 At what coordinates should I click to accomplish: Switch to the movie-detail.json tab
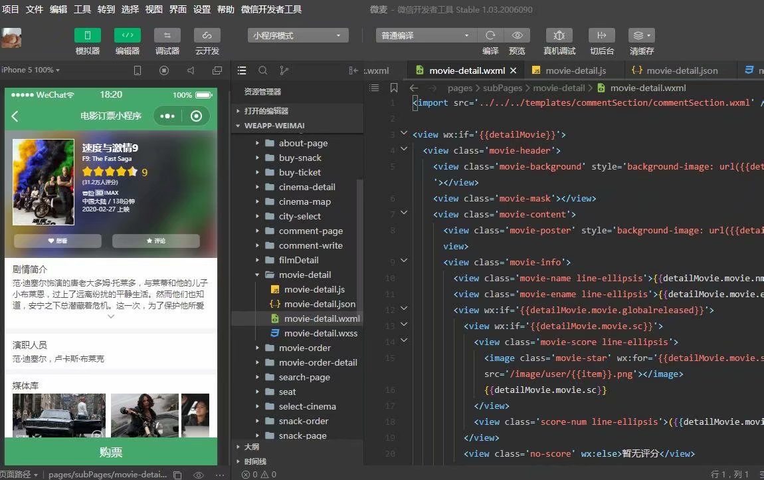point(681,70)
